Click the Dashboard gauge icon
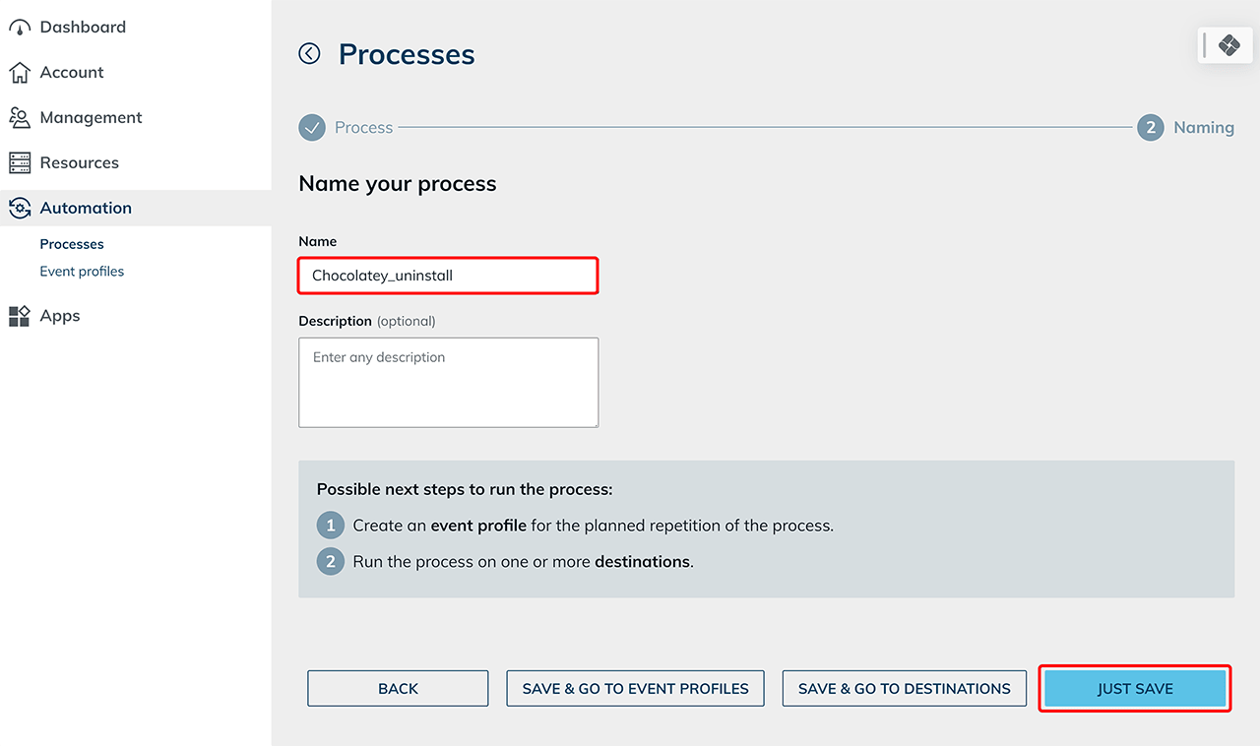 point(20,28)
